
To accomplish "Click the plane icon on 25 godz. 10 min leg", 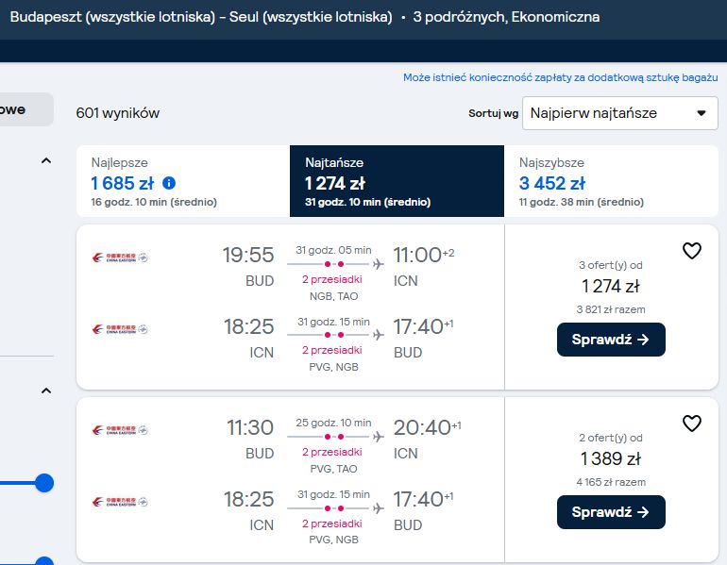I will click(x=379, y=437).
